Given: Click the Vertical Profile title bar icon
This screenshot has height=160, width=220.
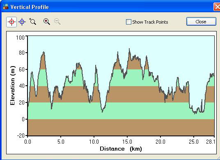Looking at the screenshot, I should (6, 7).
